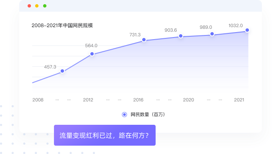Click the 2012 axis label
The image size is (274, 154).
click(88, 100)
